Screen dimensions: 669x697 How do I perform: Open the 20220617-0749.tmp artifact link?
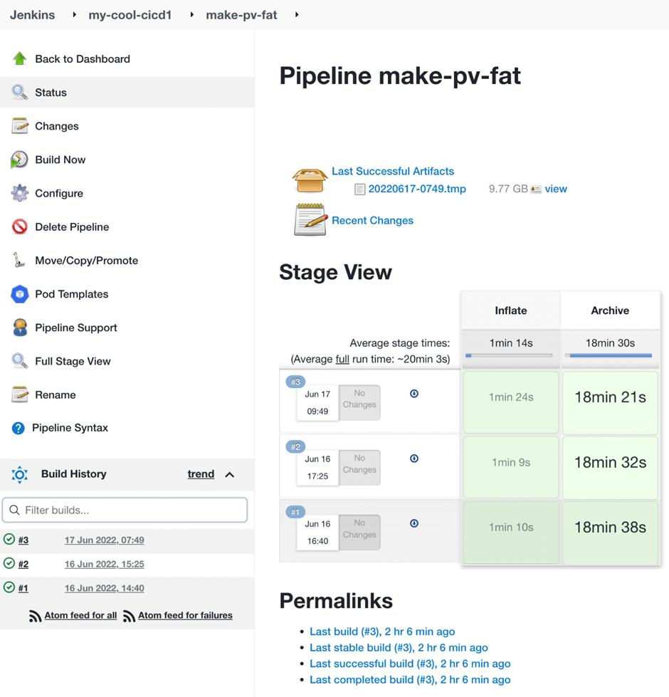tap(417, 189)
